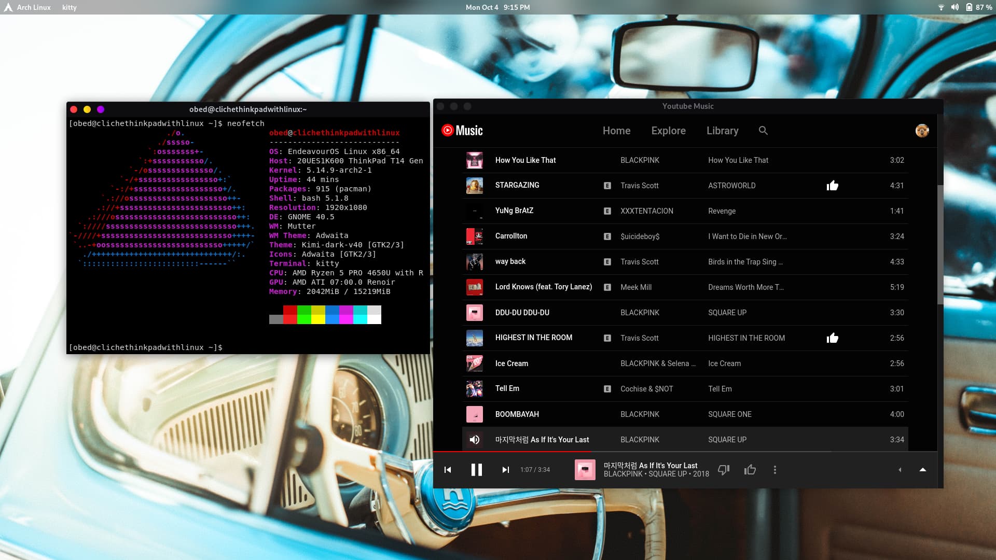Click the now-playing album art in player bar
This screenshot has width=996, height=560.
click(x=585, y=470)
